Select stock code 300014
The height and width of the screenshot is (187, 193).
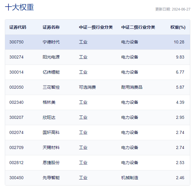[x=16, y=72]
